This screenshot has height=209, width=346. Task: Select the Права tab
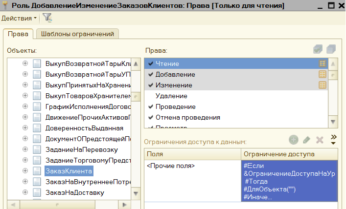[x=18, y=34]
